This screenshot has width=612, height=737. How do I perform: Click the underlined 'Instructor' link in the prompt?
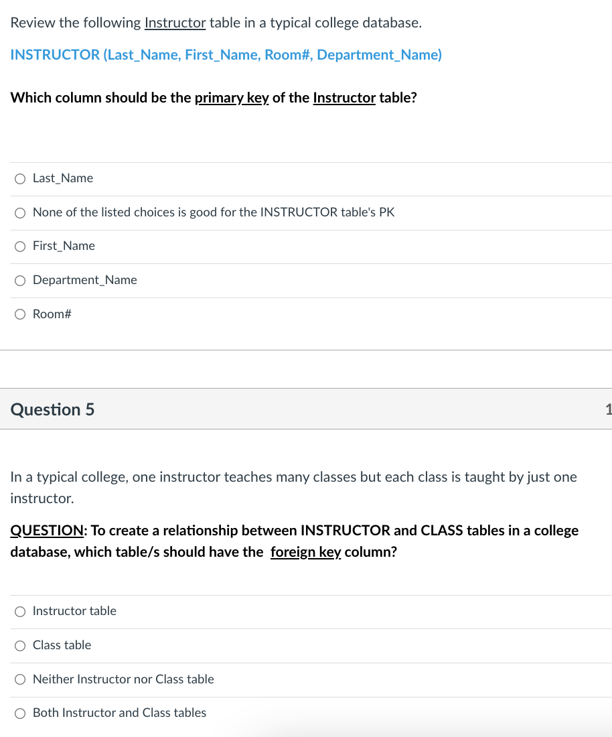(x=175, y=22)
